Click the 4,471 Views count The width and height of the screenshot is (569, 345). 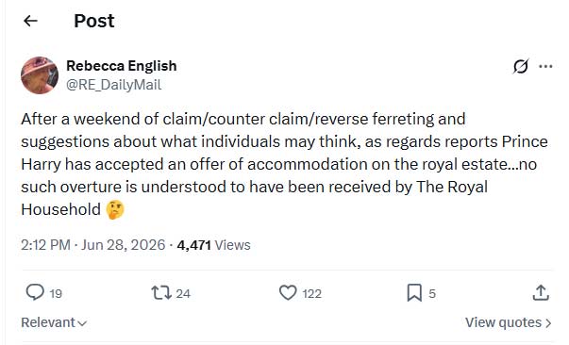214,245
